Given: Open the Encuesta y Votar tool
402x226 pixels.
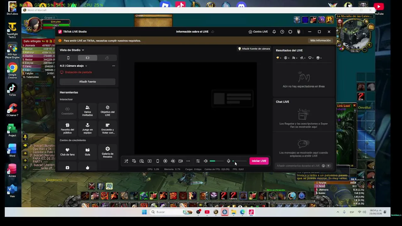Looking at the screenshot, I should click(107, 129).
